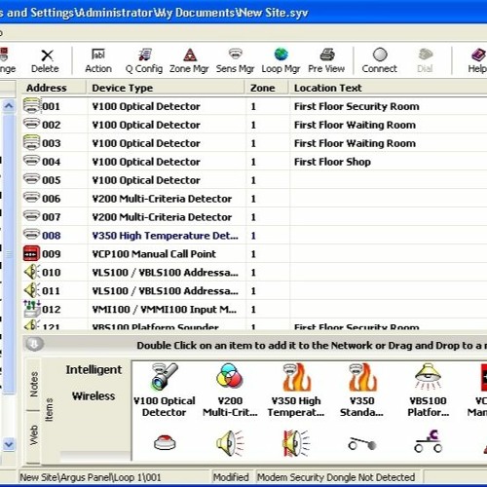Click status bar path 'New Site\Argus Panel\Loop 1\001'
The height and width of the screenshot is (487, 487).
pyautogui.click(x=91, y=477)
